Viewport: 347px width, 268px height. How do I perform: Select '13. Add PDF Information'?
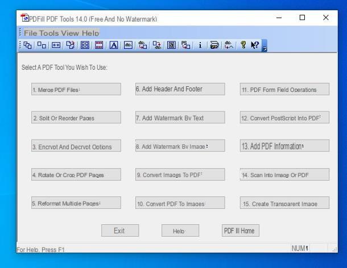(284, 145)
